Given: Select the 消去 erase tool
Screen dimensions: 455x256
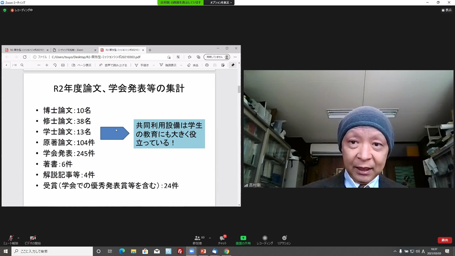Looking at the screenshot, I should pyautogui.click(x=193, y=65).
